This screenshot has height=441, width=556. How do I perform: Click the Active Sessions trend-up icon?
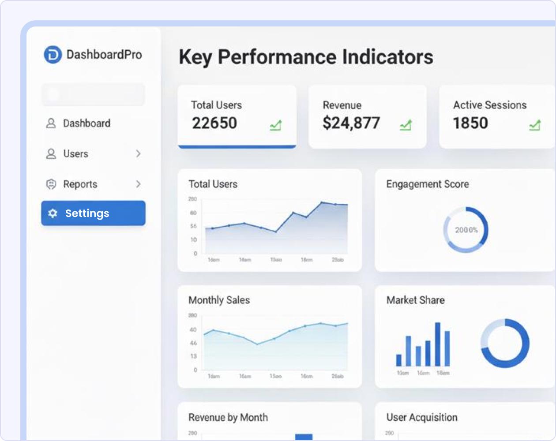point(535,125)
